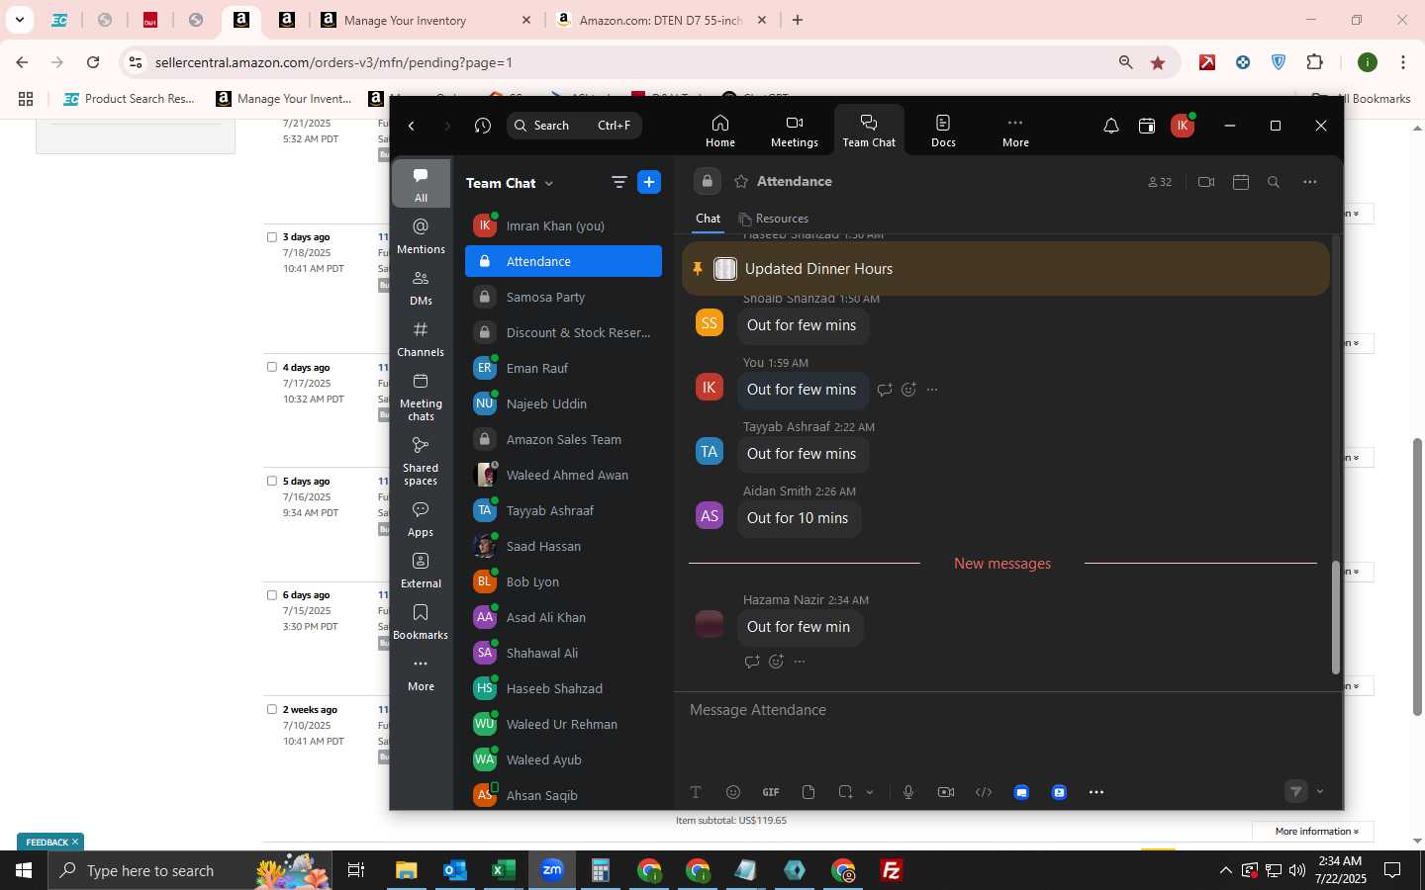
Task: Record an audio message
Action: pos(908,792)
